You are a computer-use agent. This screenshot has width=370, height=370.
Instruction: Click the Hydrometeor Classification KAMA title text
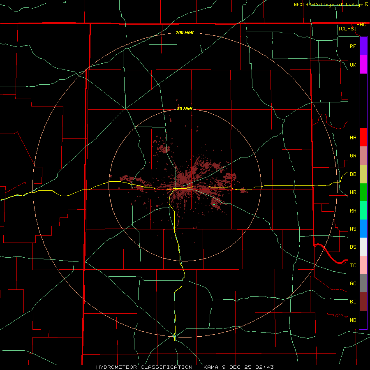[x=185, y=367]
